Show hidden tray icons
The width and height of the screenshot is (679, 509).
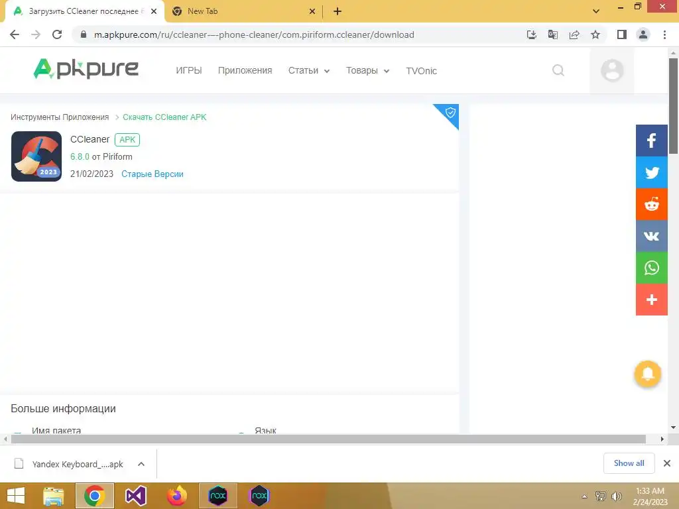click(584, 496)
